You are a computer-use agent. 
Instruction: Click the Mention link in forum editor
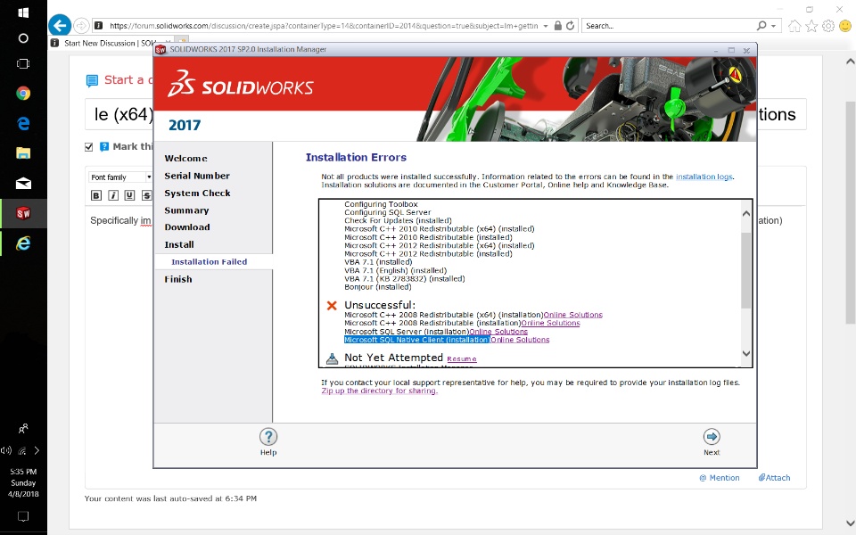[720, 478]
